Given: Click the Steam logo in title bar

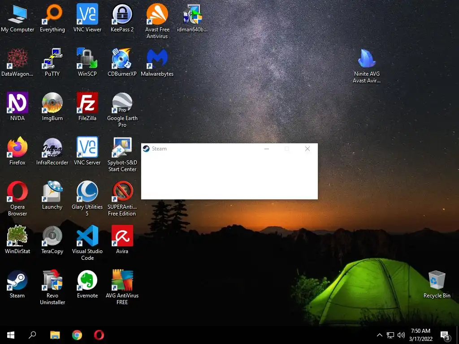Looking at the screenshot, I should point(146,149).
